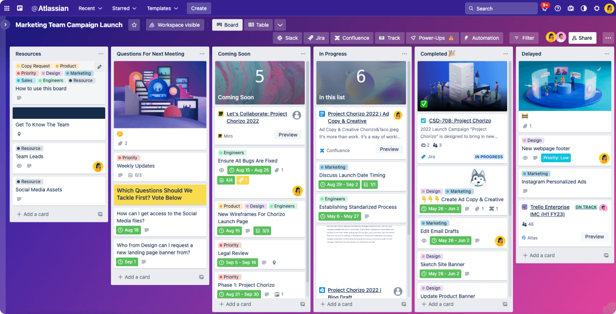Toggle the theme using the contrast icon
616x314 pixels.
583,8
